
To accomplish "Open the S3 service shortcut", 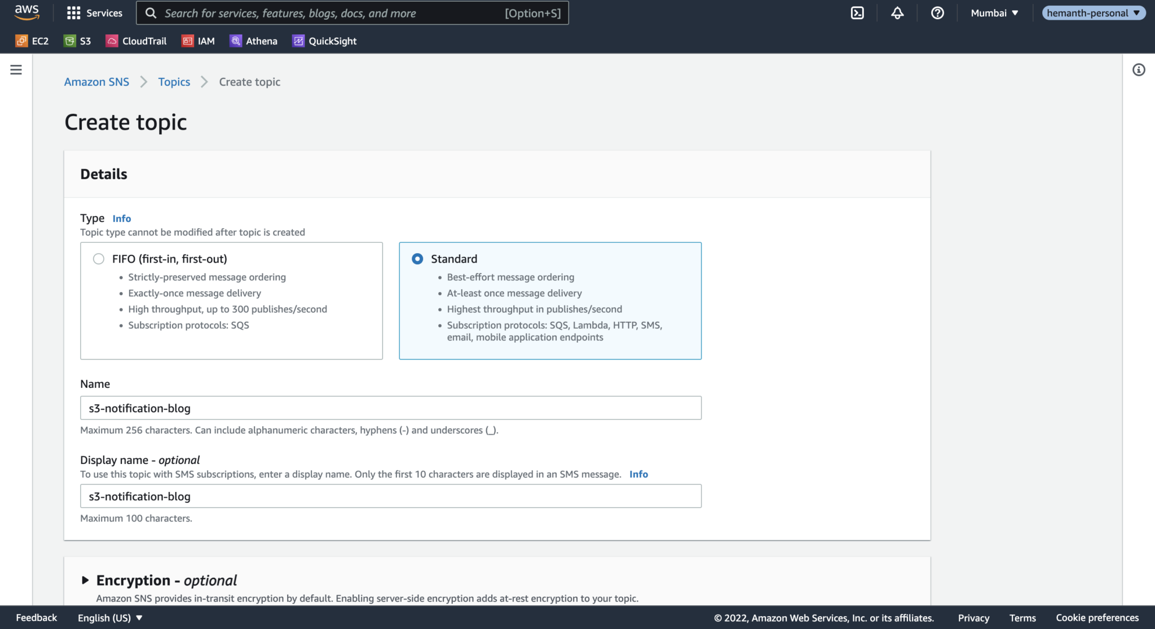I will [77, 41].
